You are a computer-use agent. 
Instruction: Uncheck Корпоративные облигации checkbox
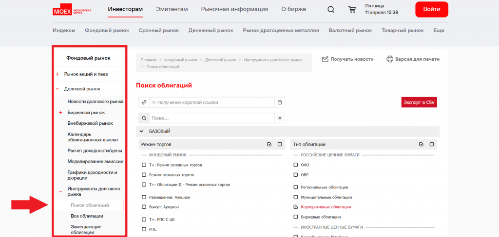tap(296, 207)
